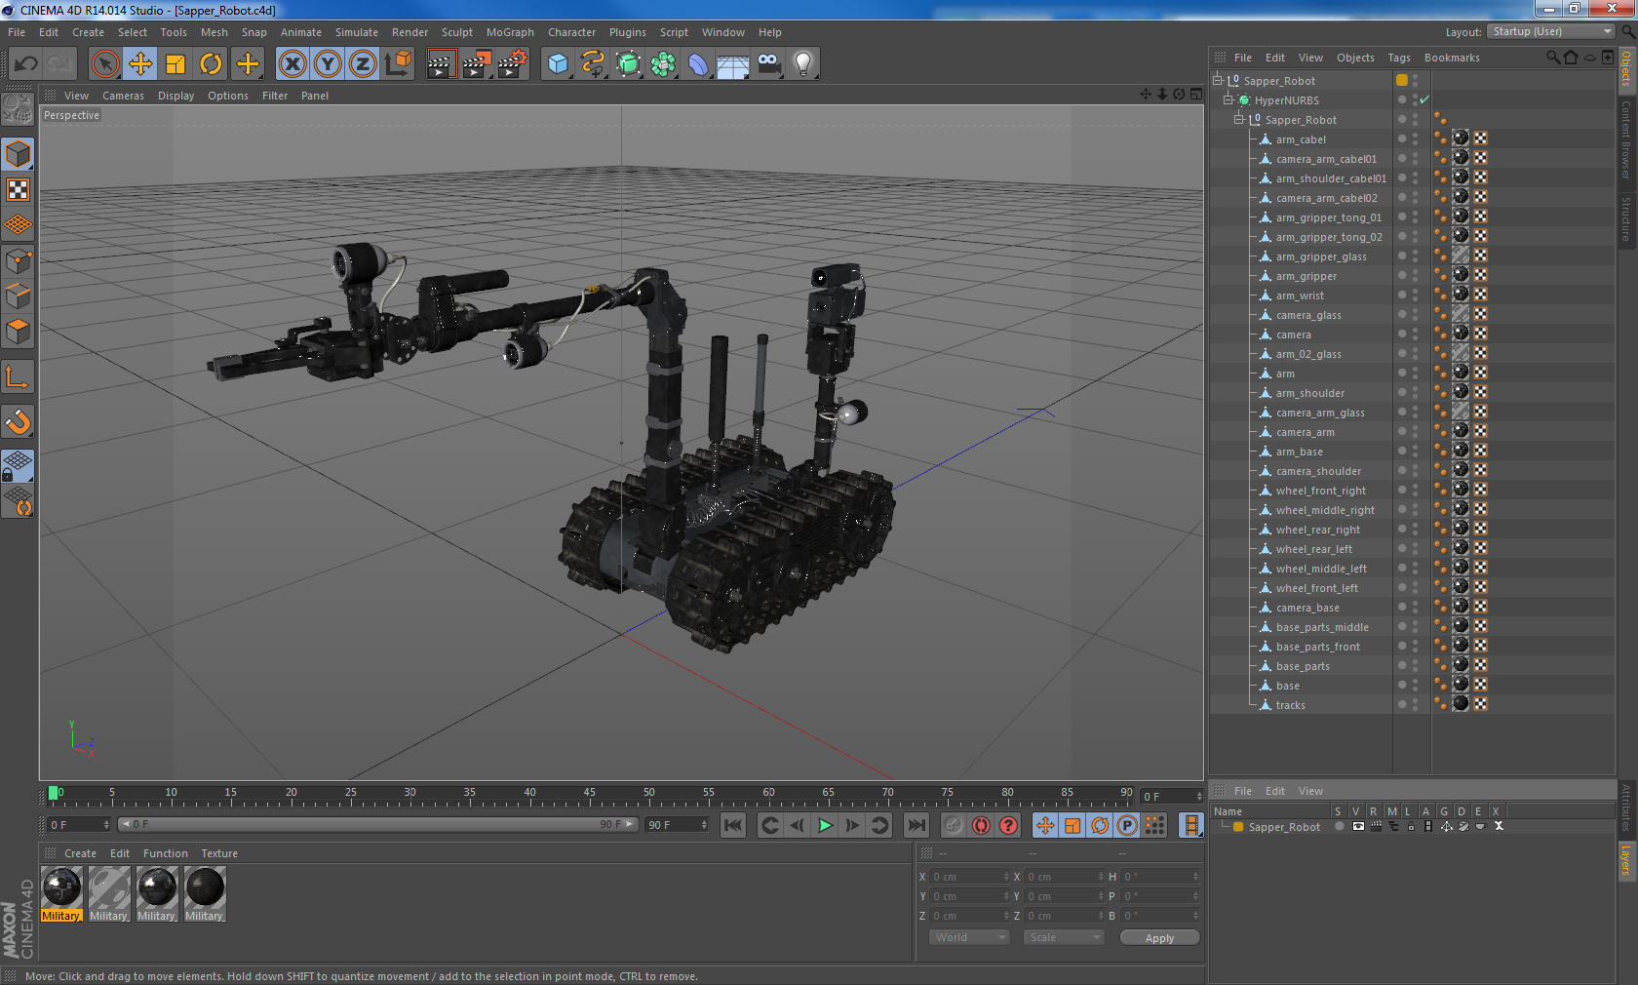Image resolution: width=1638 pixels, height=985 pixels.
Task: Click the first Military material swatch
Action: [x=61, y=887]
